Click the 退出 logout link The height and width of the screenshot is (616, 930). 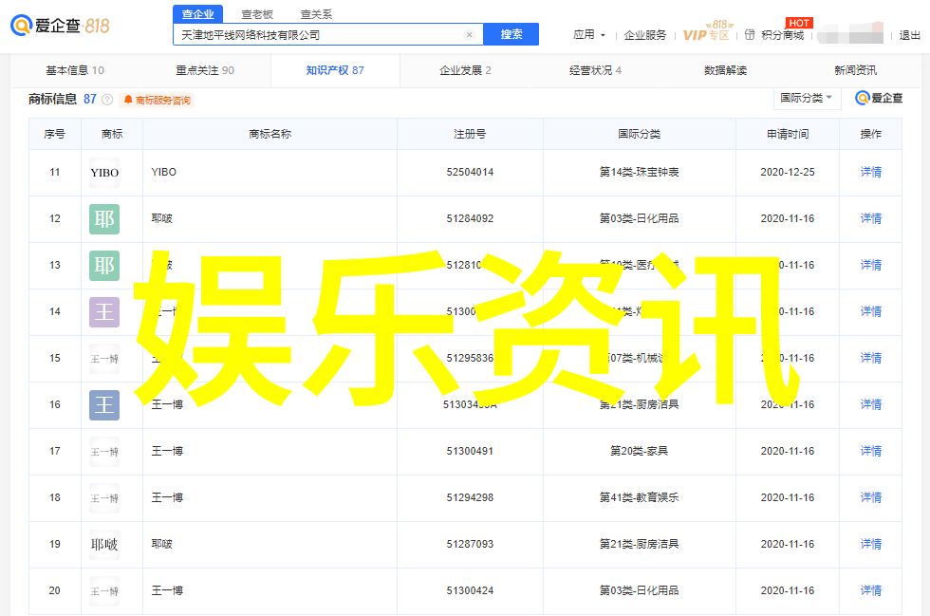pyautogui.click(x=909, y=35)
